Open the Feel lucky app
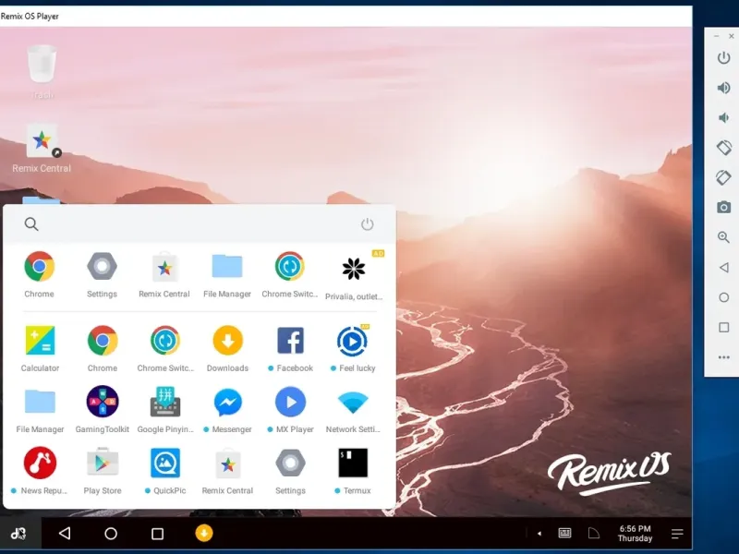The height and width of the screenshot is (554, 739). 352,341
